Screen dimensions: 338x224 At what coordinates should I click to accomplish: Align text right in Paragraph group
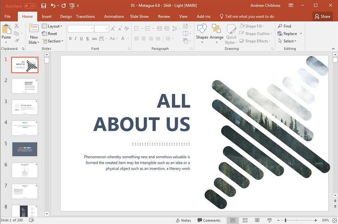[151, 39]
